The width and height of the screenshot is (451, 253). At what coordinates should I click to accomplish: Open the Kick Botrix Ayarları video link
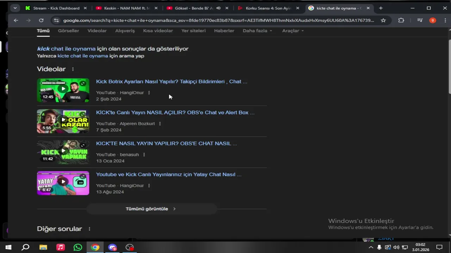[x=172, y=82]
